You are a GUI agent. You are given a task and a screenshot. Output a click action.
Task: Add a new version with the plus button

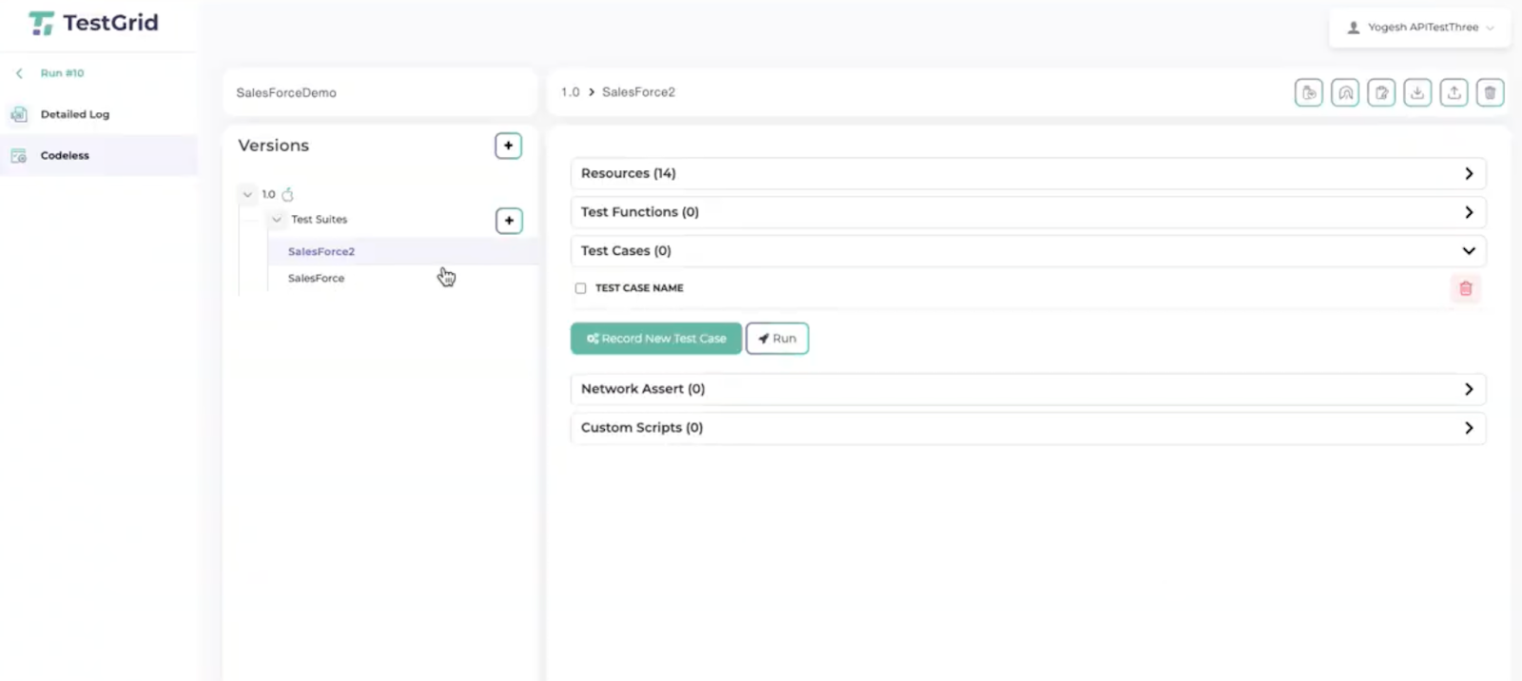508,146
